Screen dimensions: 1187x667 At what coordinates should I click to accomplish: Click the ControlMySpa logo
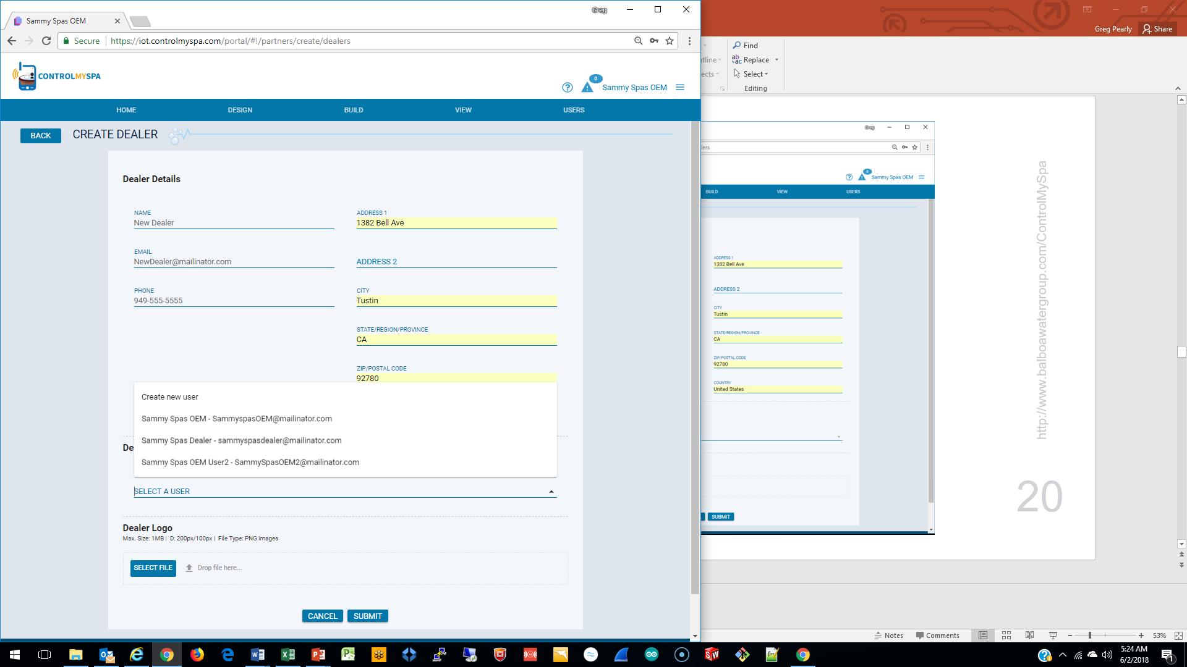click(56, 76)
